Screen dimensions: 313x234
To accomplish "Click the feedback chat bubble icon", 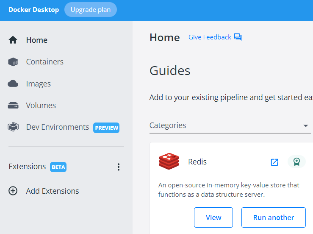I will [x=238, y=37].
